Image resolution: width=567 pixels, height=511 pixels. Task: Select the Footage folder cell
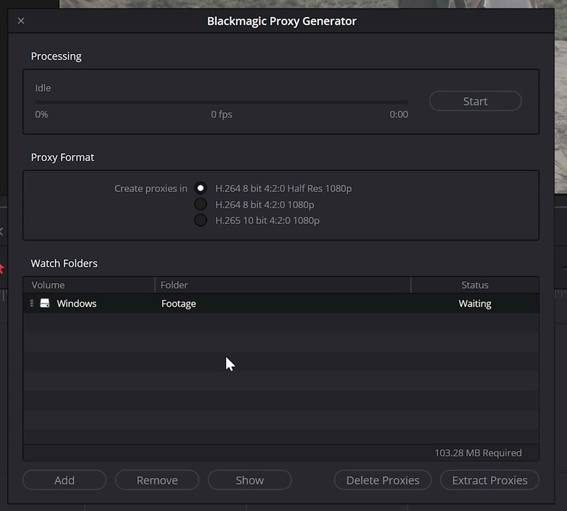[179, 304]
